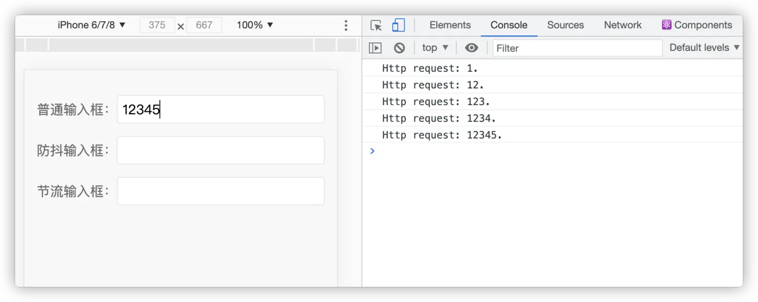Focus the 节流输入框 text field
This screenshot has height=302, width=758.
[x=220, y=191]
